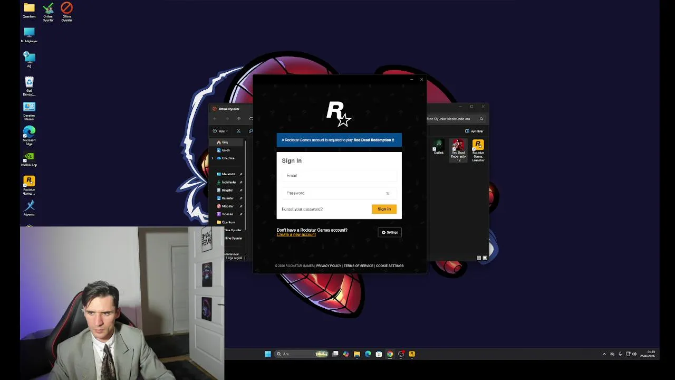Select Rockstar Games Launcher desktop shortcut
The height and width of the screenshot is (380, 675).
click(x=29, y=185)
